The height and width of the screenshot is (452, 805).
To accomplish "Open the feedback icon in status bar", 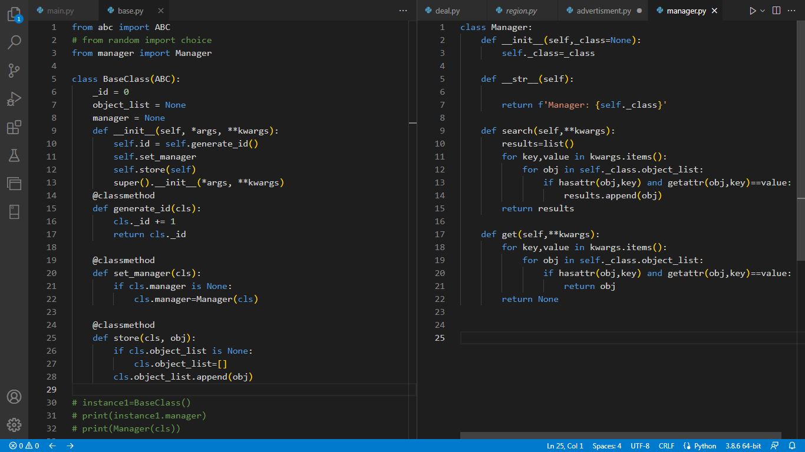I will (774, 446).
